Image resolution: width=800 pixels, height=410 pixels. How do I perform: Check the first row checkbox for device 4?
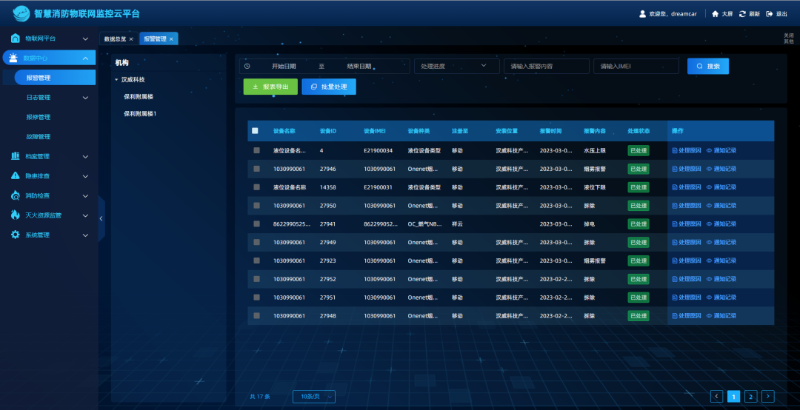point(256,150)
